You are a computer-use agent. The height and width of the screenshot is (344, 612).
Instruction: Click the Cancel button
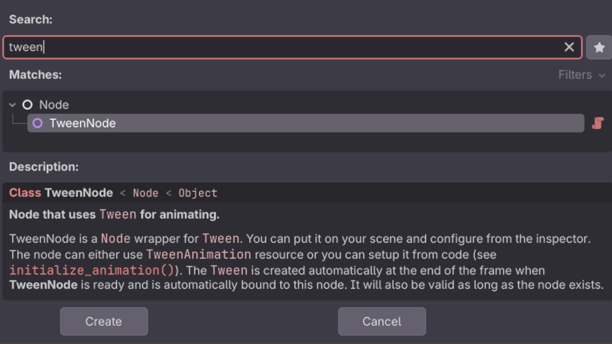pos(382,321)
